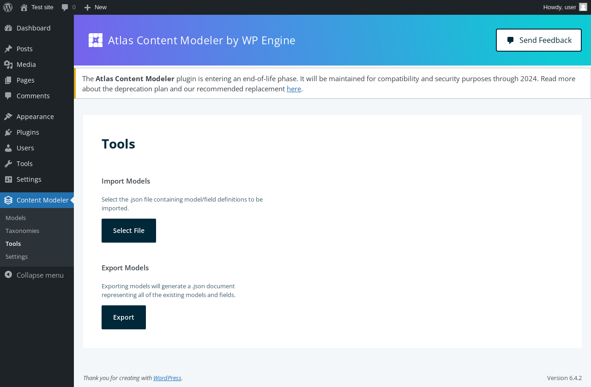591x387 pixels.
Task: Open Users menu label
Action: (25, 148)
